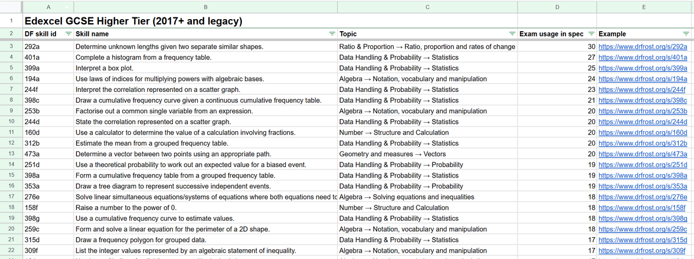This screenshot has height=259, width=694.
Task: Select cell 'Raise a number to the power of 0.'
Action: point(205,208)
